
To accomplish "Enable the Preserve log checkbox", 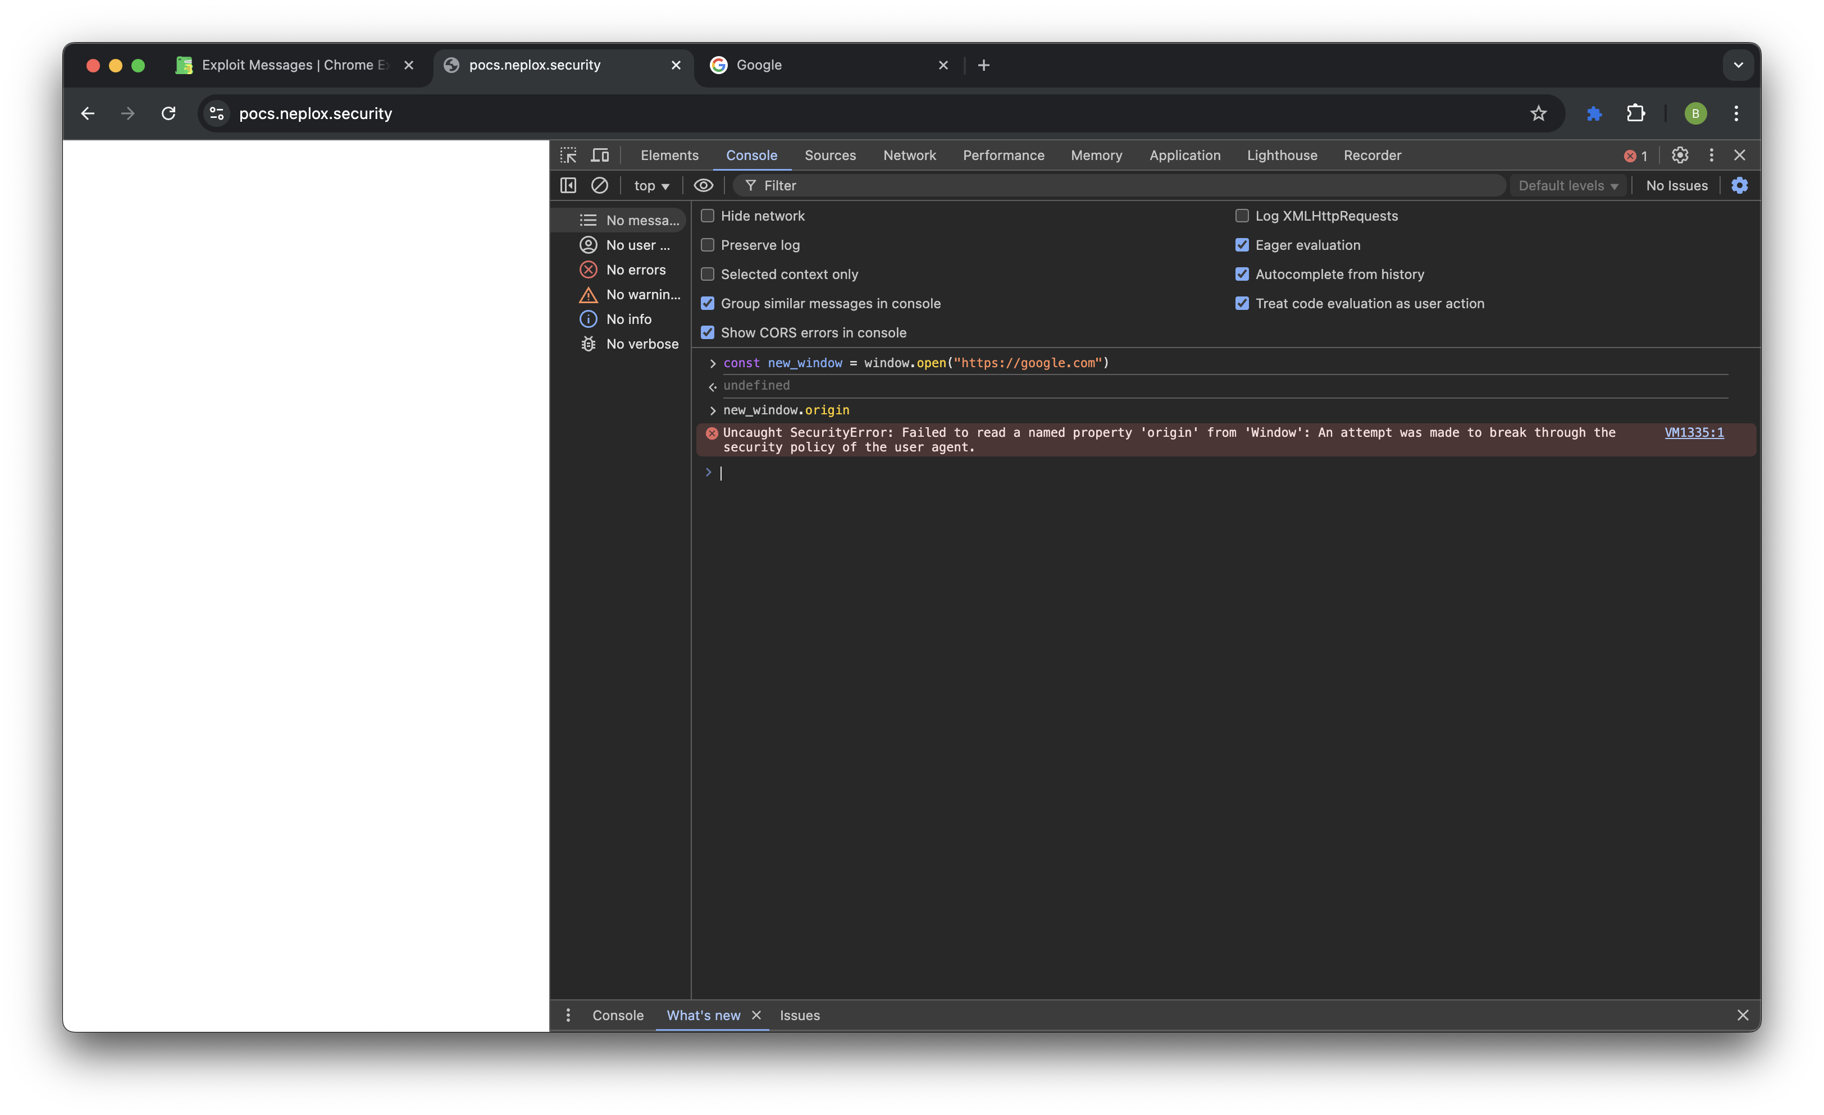I will (708, 245).
